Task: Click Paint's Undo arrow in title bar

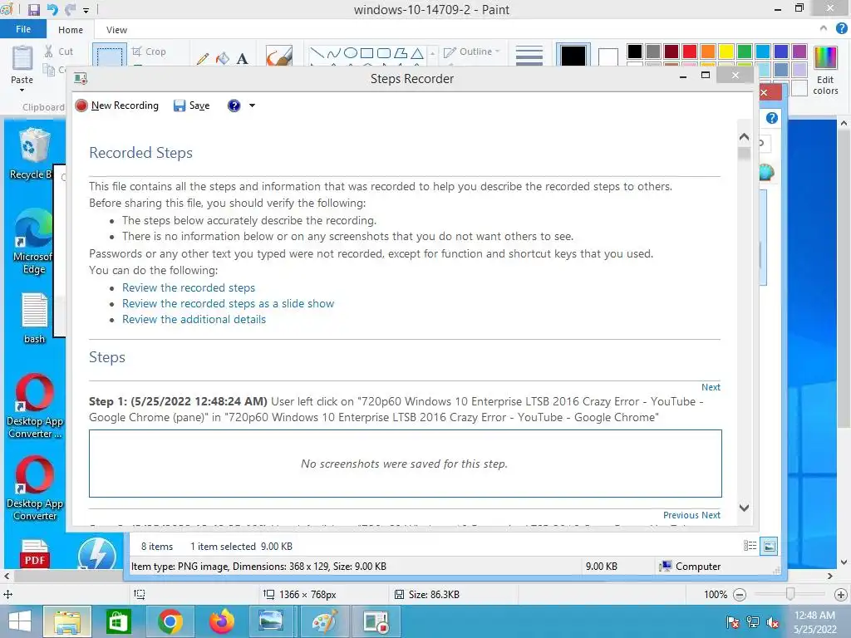Action: (52, 10)
